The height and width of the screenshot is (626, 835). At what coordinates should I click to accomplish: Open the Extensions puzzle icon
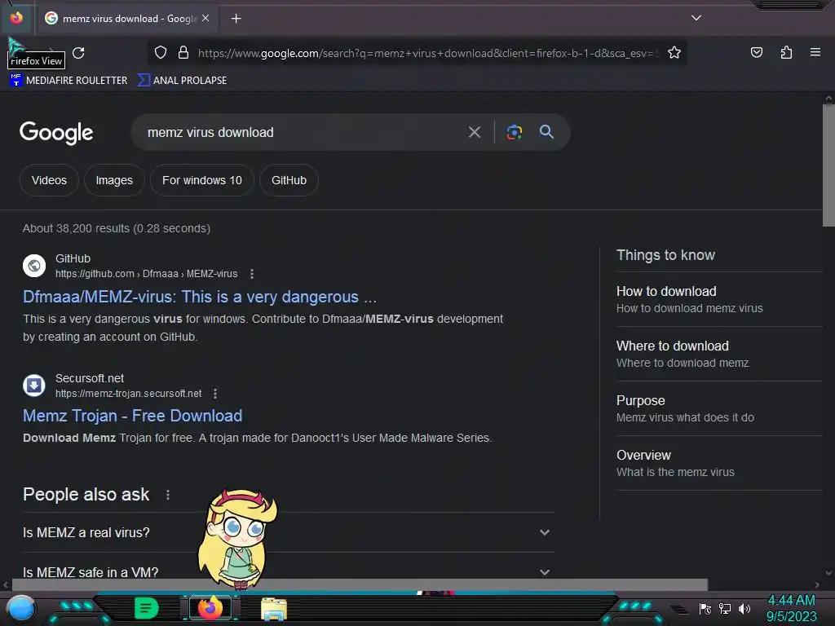pos(786,52)
